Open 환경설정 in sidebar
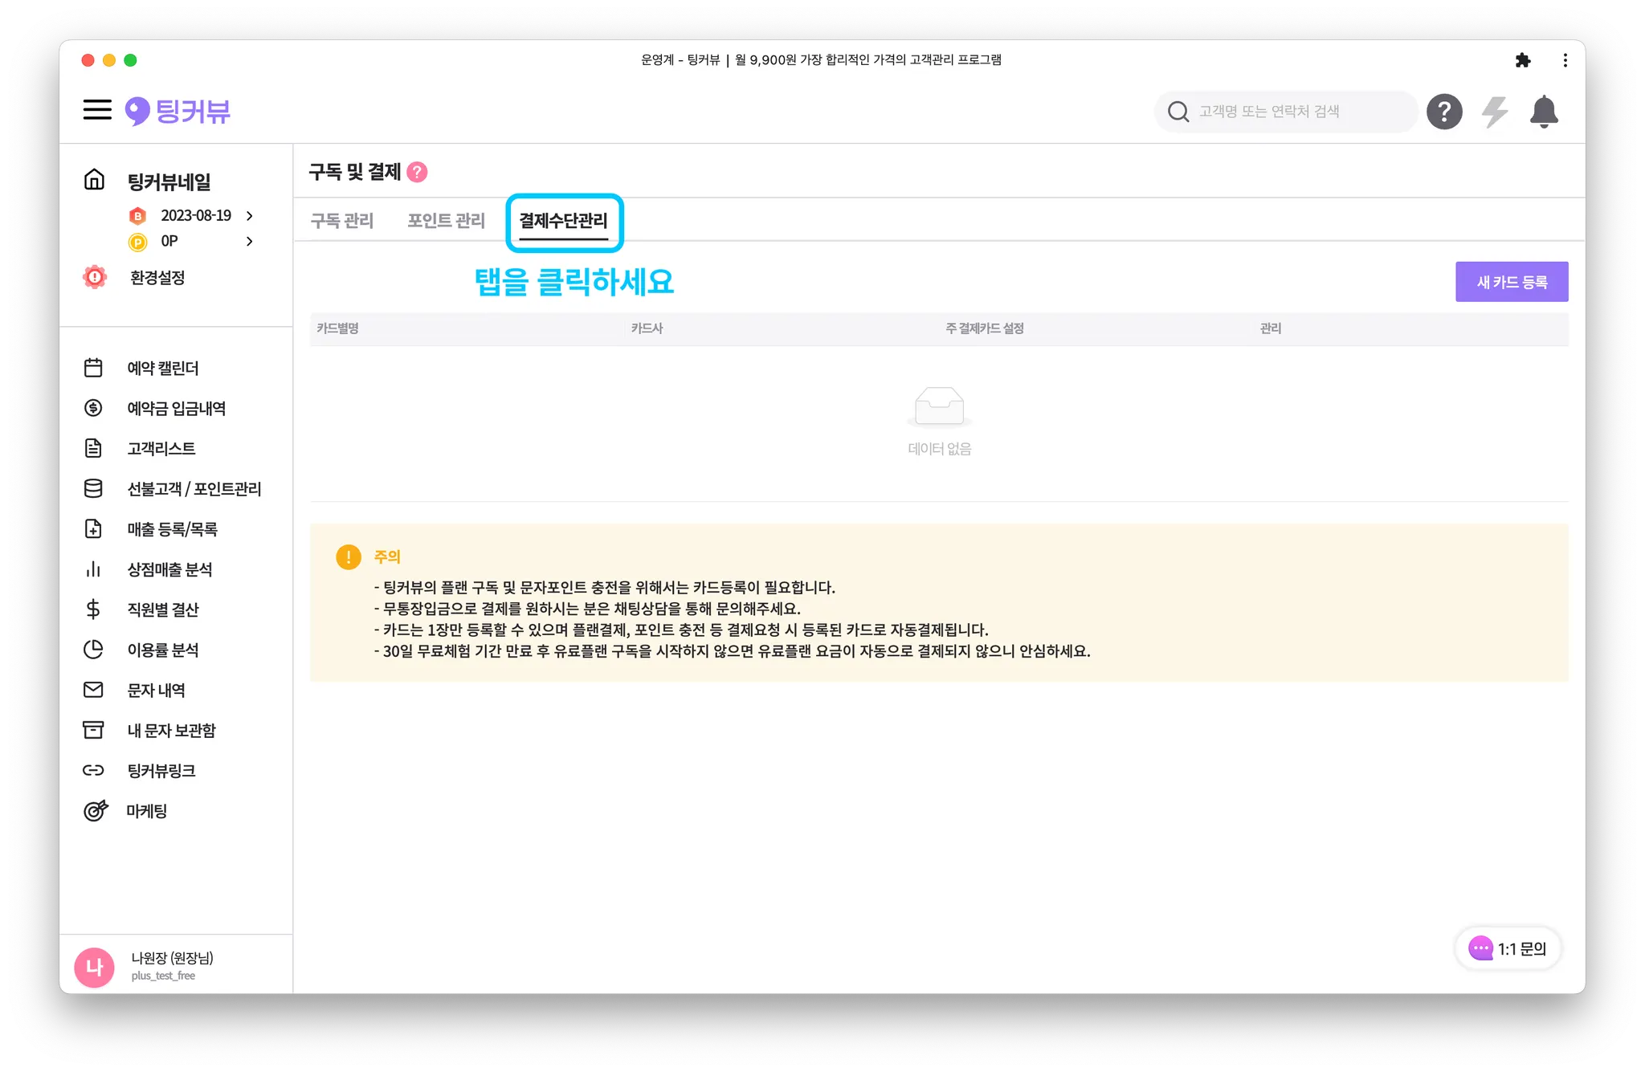The image size is (1645, 1072). click(x=157, y=278)
